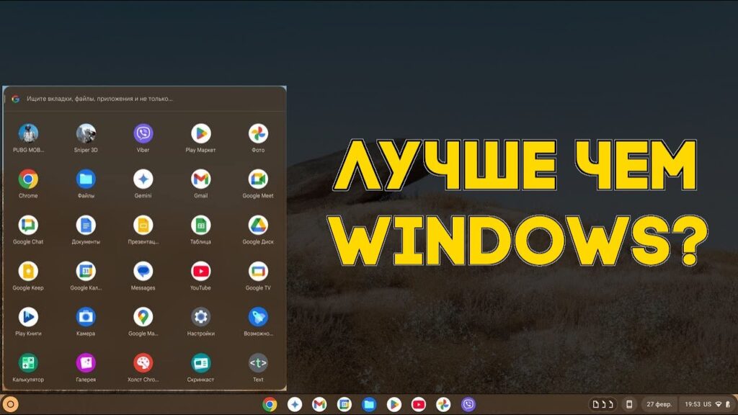This screenshot has height=415, width=738.
Task: Open the Камера app
Action: [x=86, y=317]
